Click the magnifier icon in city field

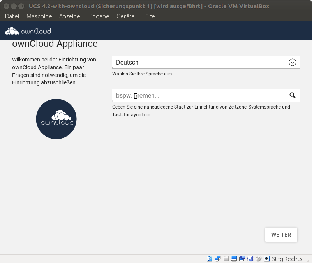pyautogui.click(x=292, y=95)
